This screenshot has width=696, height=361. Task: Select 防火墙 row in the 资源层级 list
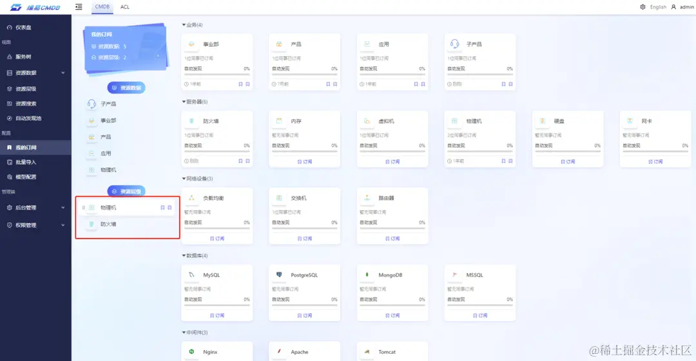pos(128,224)
